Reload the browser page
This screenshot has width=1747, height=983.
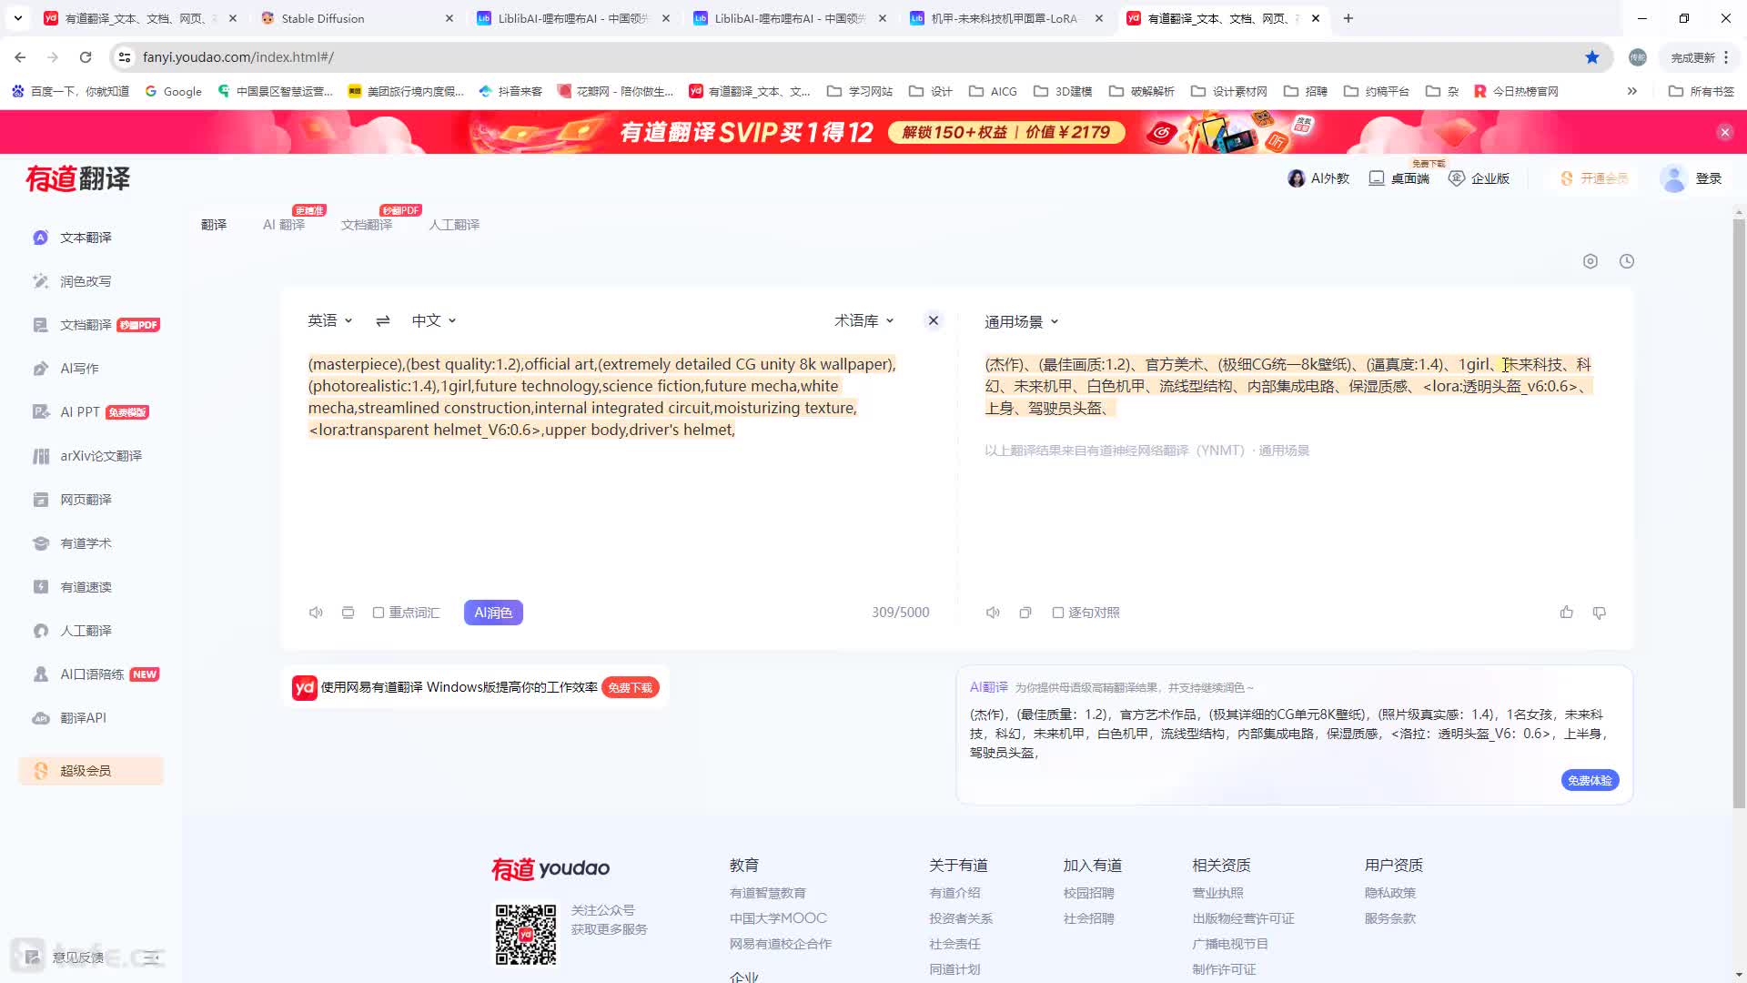click(x=86, y=57)
